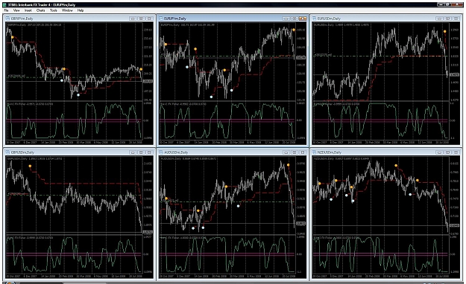Click the chart icon of GBPJPYm,Daily window

[x=8, y=19]
